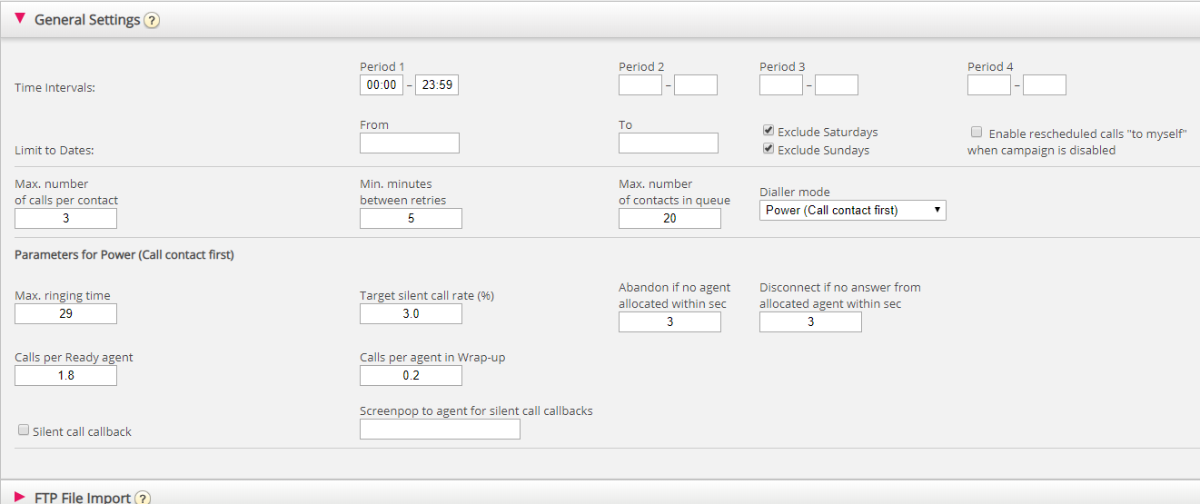Click Limit to Dates From field
1200x504 pixels.
[x=410, y=143]
